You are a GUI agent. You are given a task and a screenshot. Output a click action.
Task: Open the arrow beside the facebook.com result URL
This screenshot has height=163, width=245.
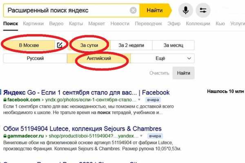(x=139, y=100)
